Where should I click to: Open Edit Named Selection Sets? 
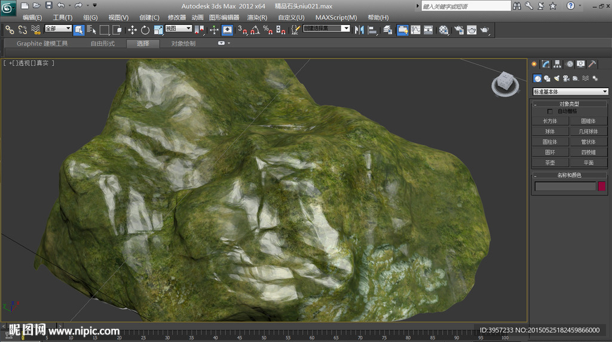point(295,30)
